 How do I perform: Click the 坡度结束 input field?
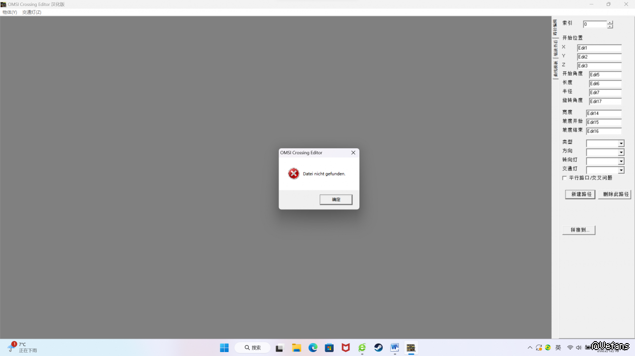click(x=604, y=131)
